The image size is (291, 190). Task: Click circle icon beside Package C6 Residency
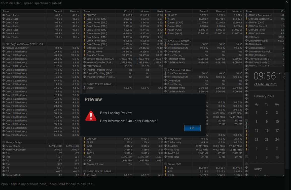tap(4, 48)
